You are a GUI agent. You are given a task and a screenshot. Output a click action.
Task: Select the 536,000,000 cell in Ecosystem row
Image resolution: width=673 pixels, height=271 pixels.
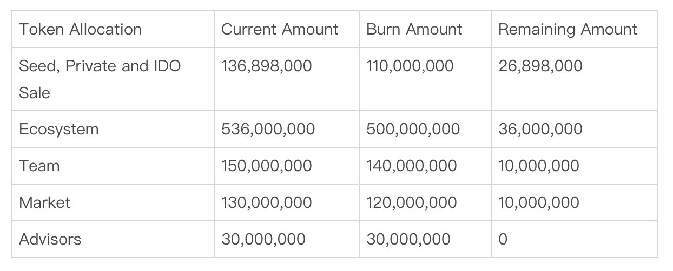pyautogui.click(x=268, y=130)
